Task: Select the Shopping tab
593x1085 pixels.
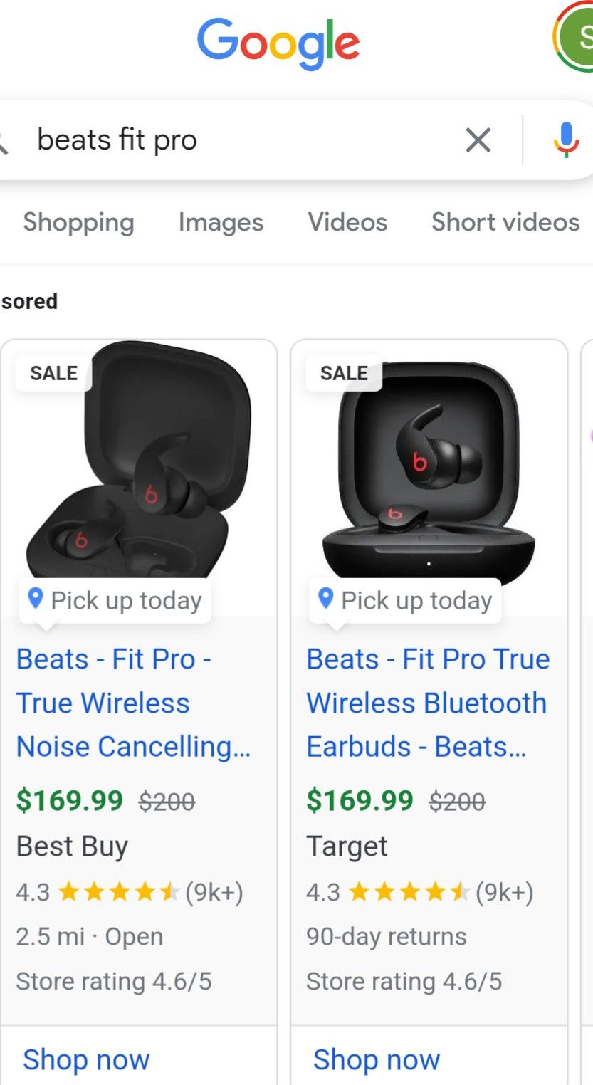Action: pyautogui.click(x=78, y=222)
